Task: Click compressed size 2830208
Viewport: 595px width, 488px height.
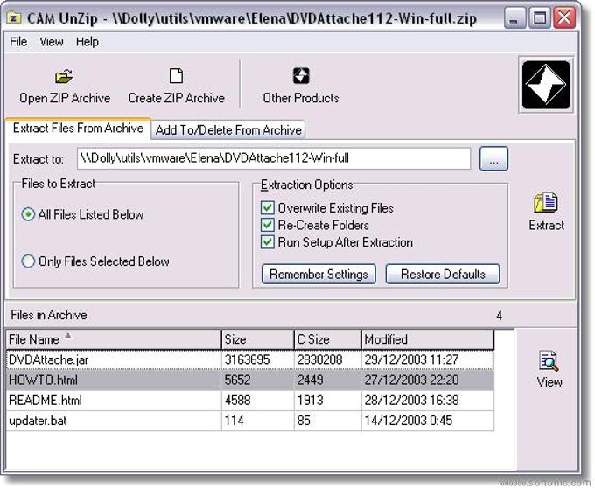Action: tap(319, 359)
